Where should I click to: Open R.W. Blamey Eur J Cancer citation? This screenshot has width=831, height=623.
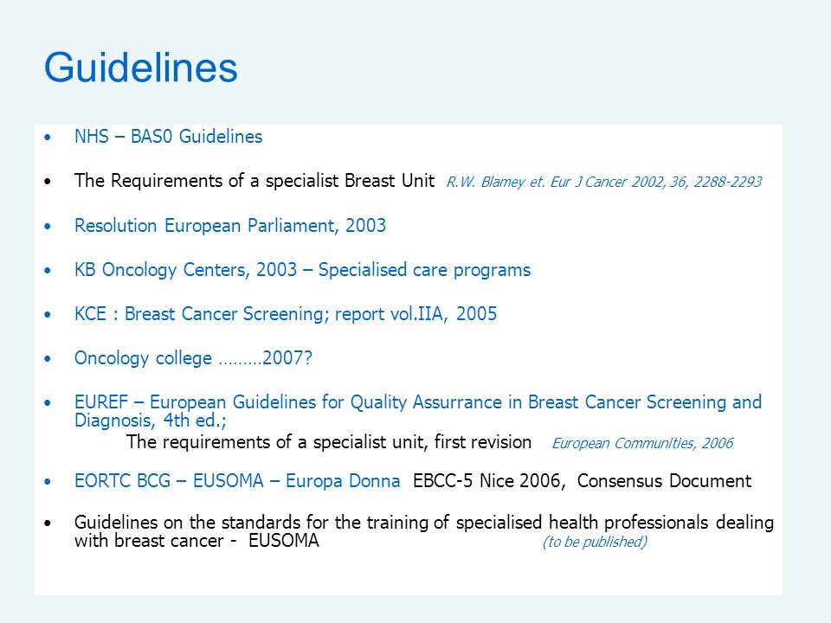(x=603, y=183)
